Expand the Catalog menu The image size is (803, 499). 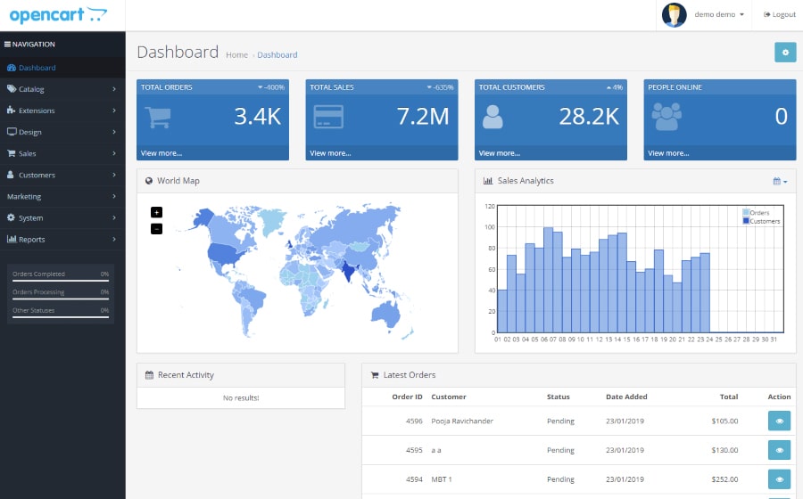click(x=62, y=89)
